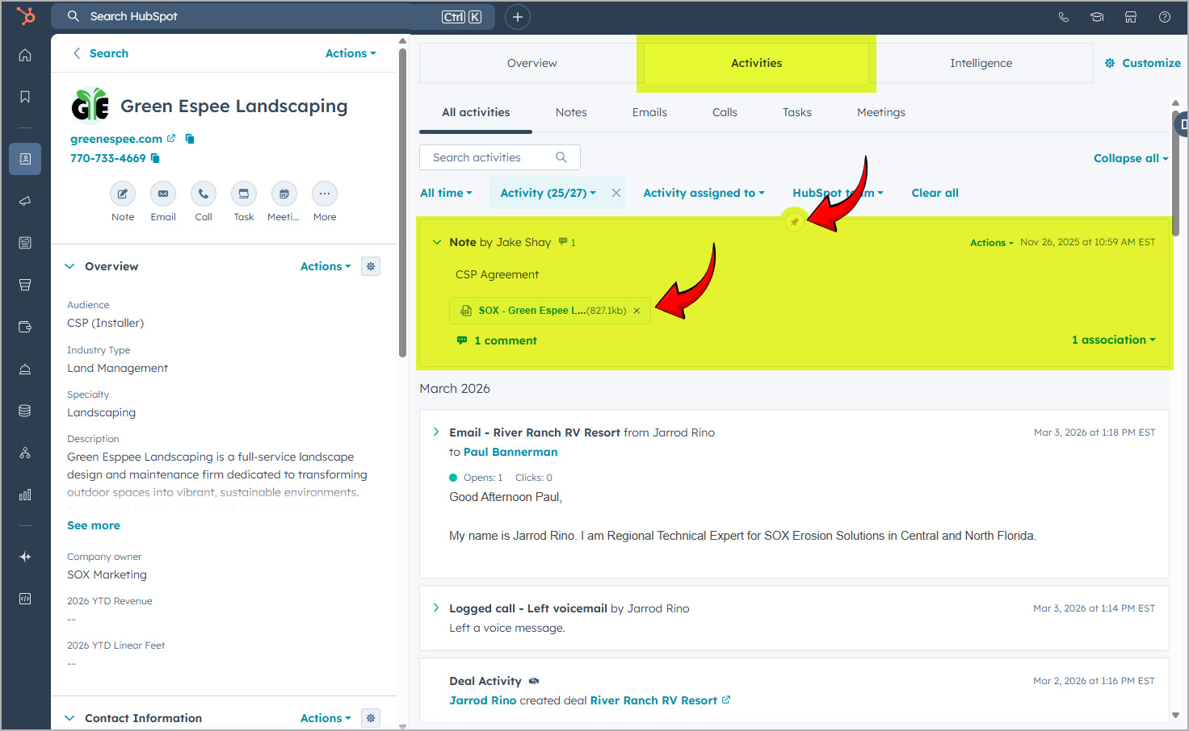Open CRM contacts icon in sidebar
This screenshot has height=731, width=1189.
(x=25, y=159)
